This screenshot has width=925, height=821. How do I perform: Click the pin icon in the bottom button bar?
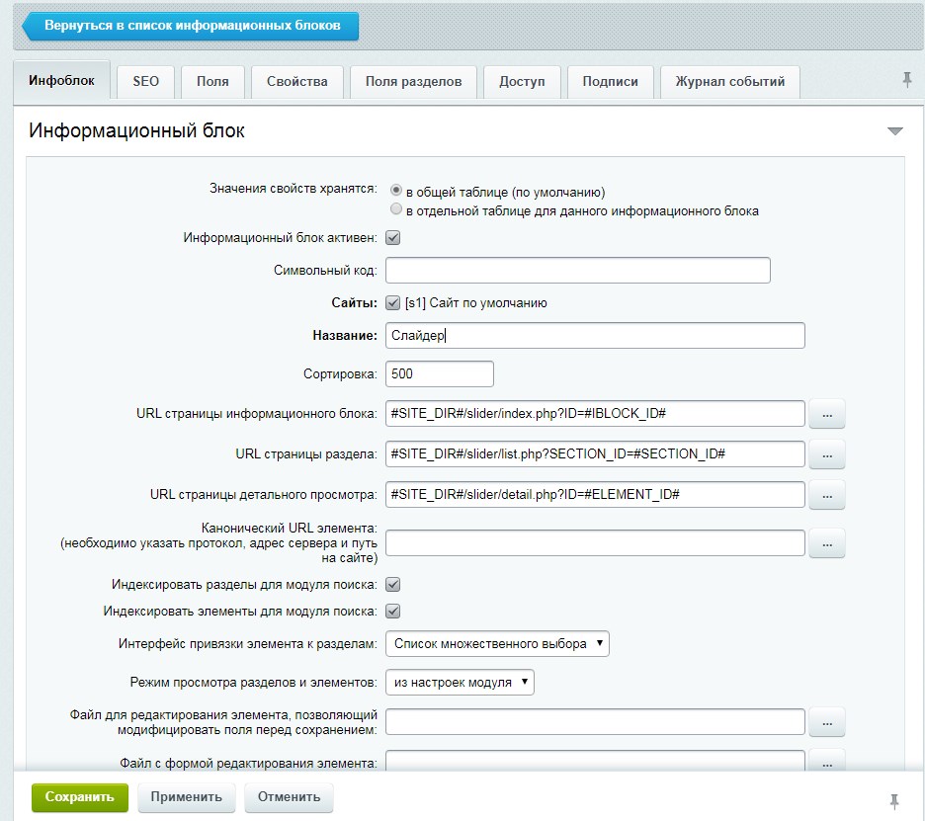[895, 799]
